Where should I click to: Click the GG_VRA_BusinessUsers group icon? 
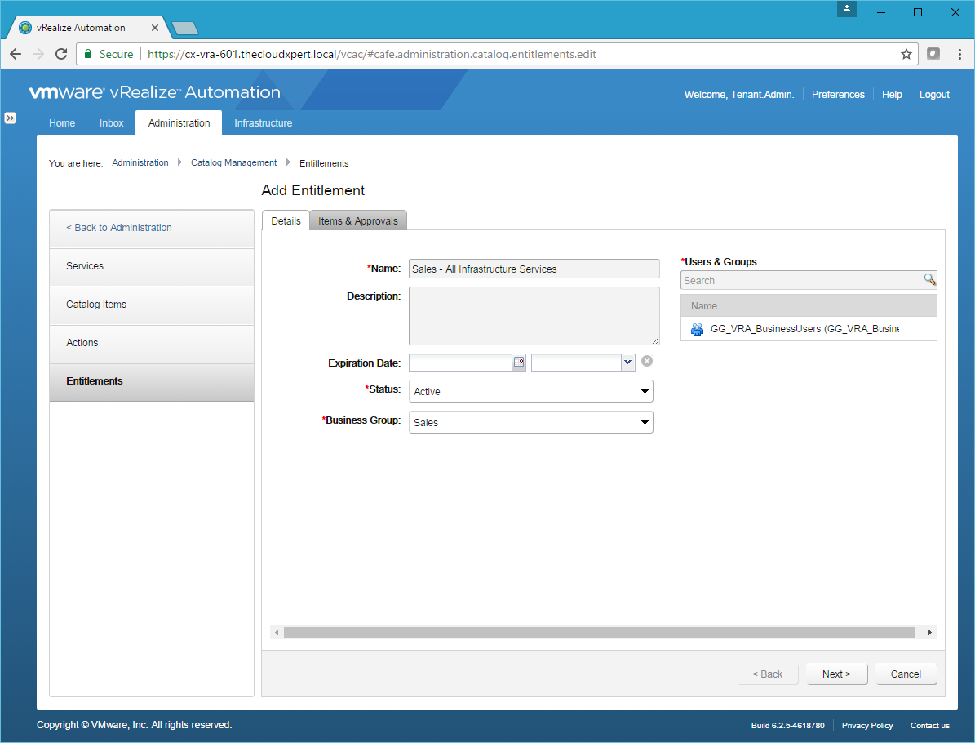(x=697, y=329)
